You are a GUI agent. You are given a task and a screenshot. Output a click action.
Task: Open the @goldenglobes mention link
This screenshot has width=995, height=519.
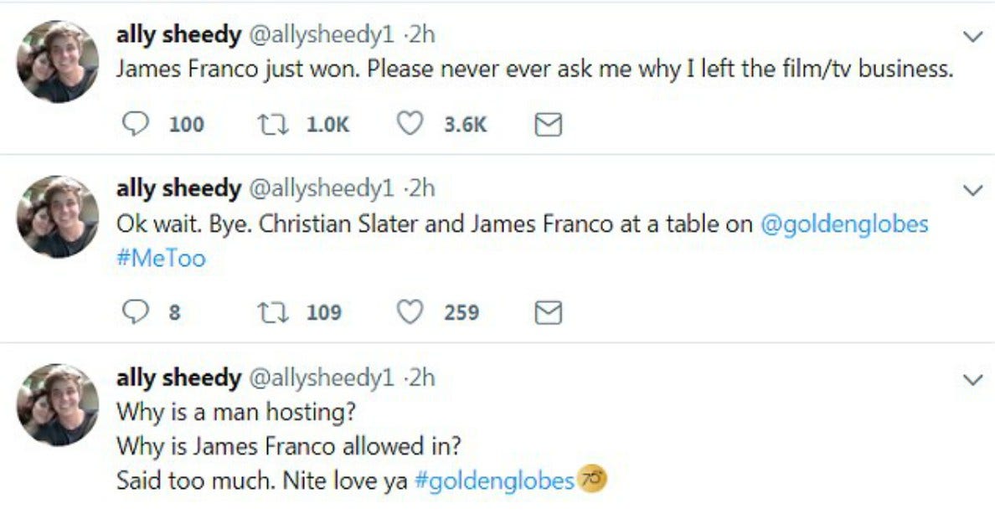click(x=844, y=224)
